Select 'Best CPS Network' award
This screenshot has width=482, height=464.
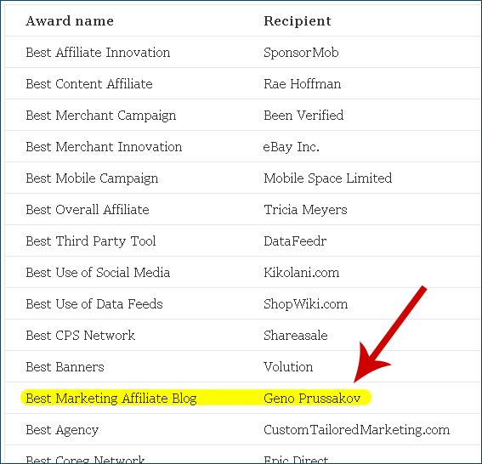pos(80,336)
